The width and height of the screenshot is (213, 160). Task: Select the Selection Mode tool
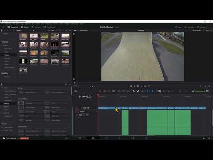tap(100, 91)
